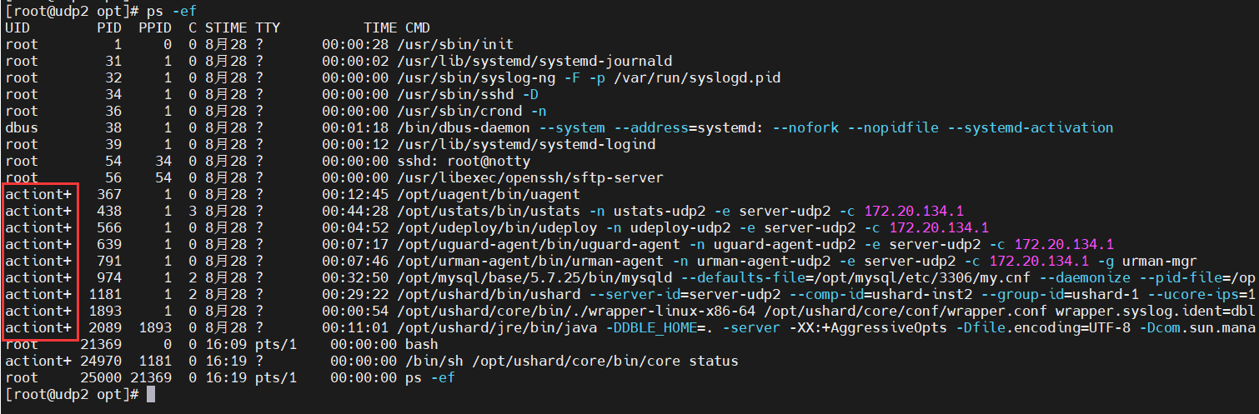Click the STIME column header
The height and width of the screenshot is (414, 1259).
coord(226,27)
